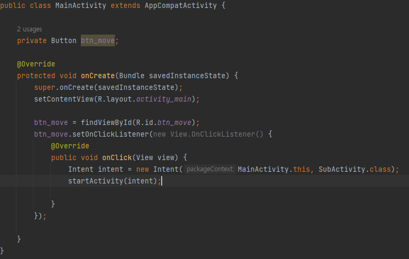Click setOnClickListener method call
Viewport: 409px width, 259px height.
(110, 134)
